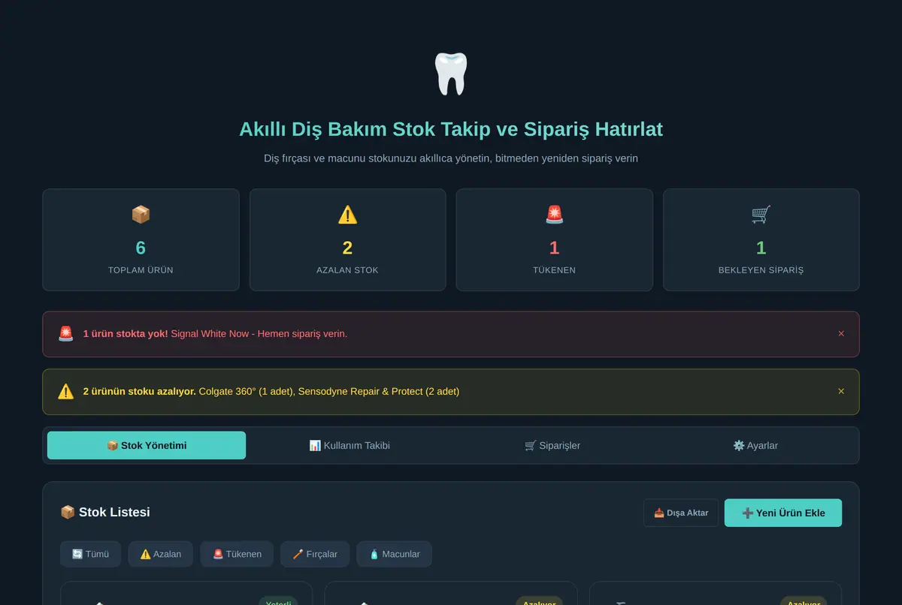Select the Tümü filter chip
This screenshot has height=605, width=902.
[x=90, y=554]
